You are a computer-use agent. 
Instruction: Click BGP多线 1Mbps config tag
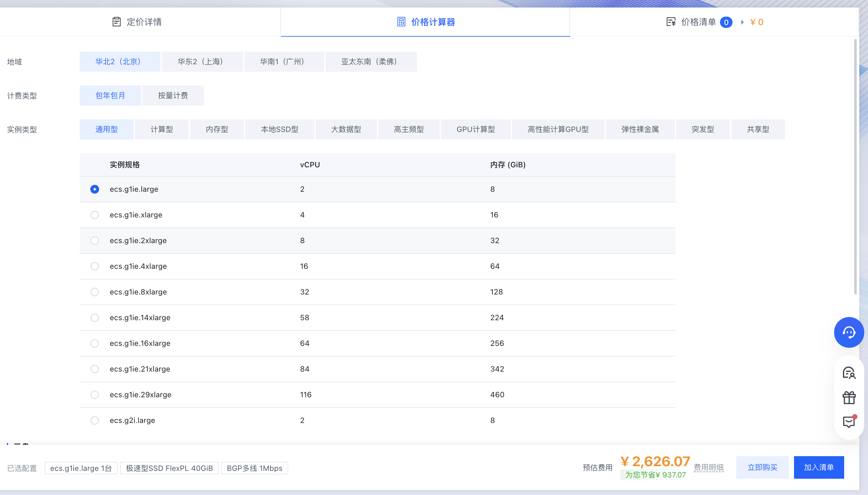[x=255, y=468]
